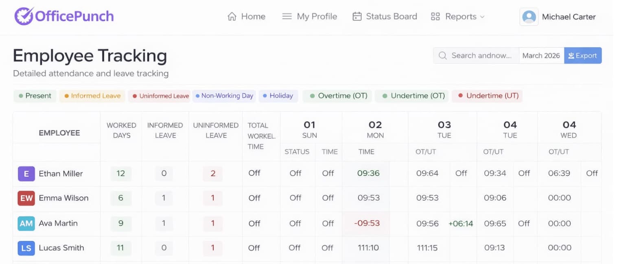Click Emma Wilson's red EW avatar
Image resolution: width=619 pixels, height=264 pixels.
coord(26,198)
